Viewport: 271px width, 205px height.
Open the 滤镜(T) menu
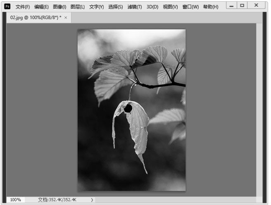tap(134, 7)
